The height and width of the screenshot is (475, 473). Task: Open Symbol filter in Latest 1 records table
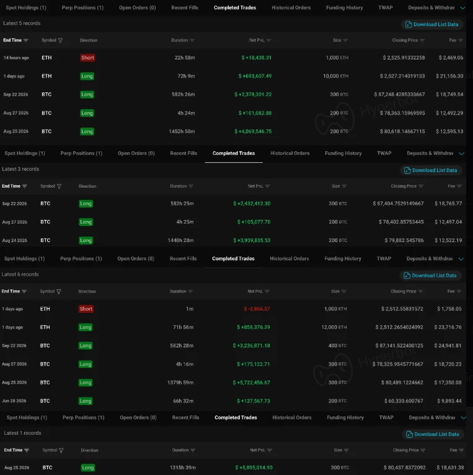click(61, 450)
